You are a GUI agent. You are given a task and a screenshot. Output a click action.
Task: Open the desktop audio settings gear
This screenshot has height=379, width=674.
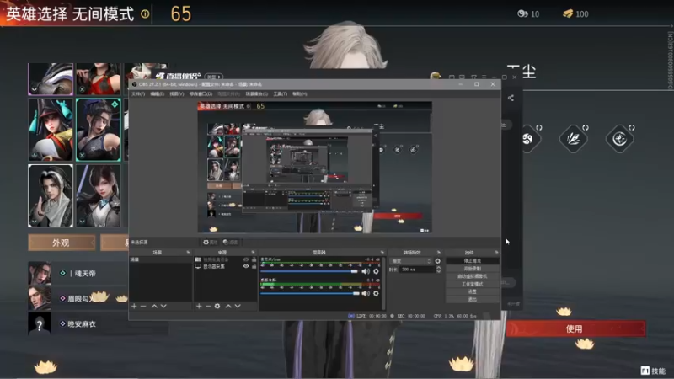point(376,293)
